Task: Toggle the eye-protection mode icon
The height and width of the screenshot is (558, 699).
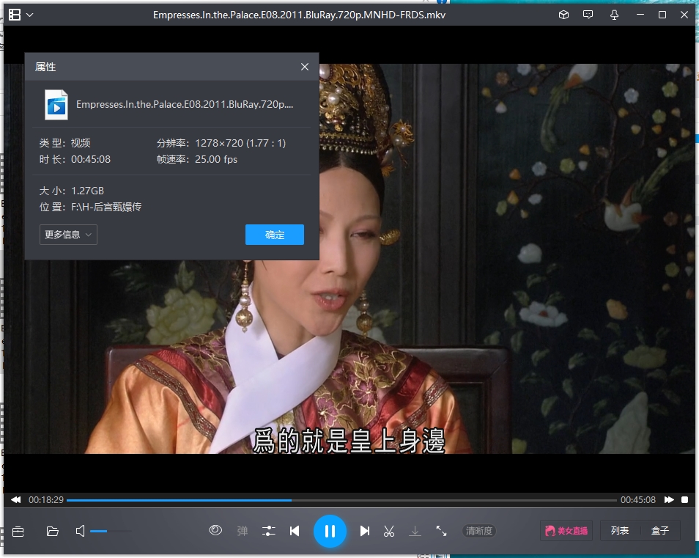Action: click(215, 530)
